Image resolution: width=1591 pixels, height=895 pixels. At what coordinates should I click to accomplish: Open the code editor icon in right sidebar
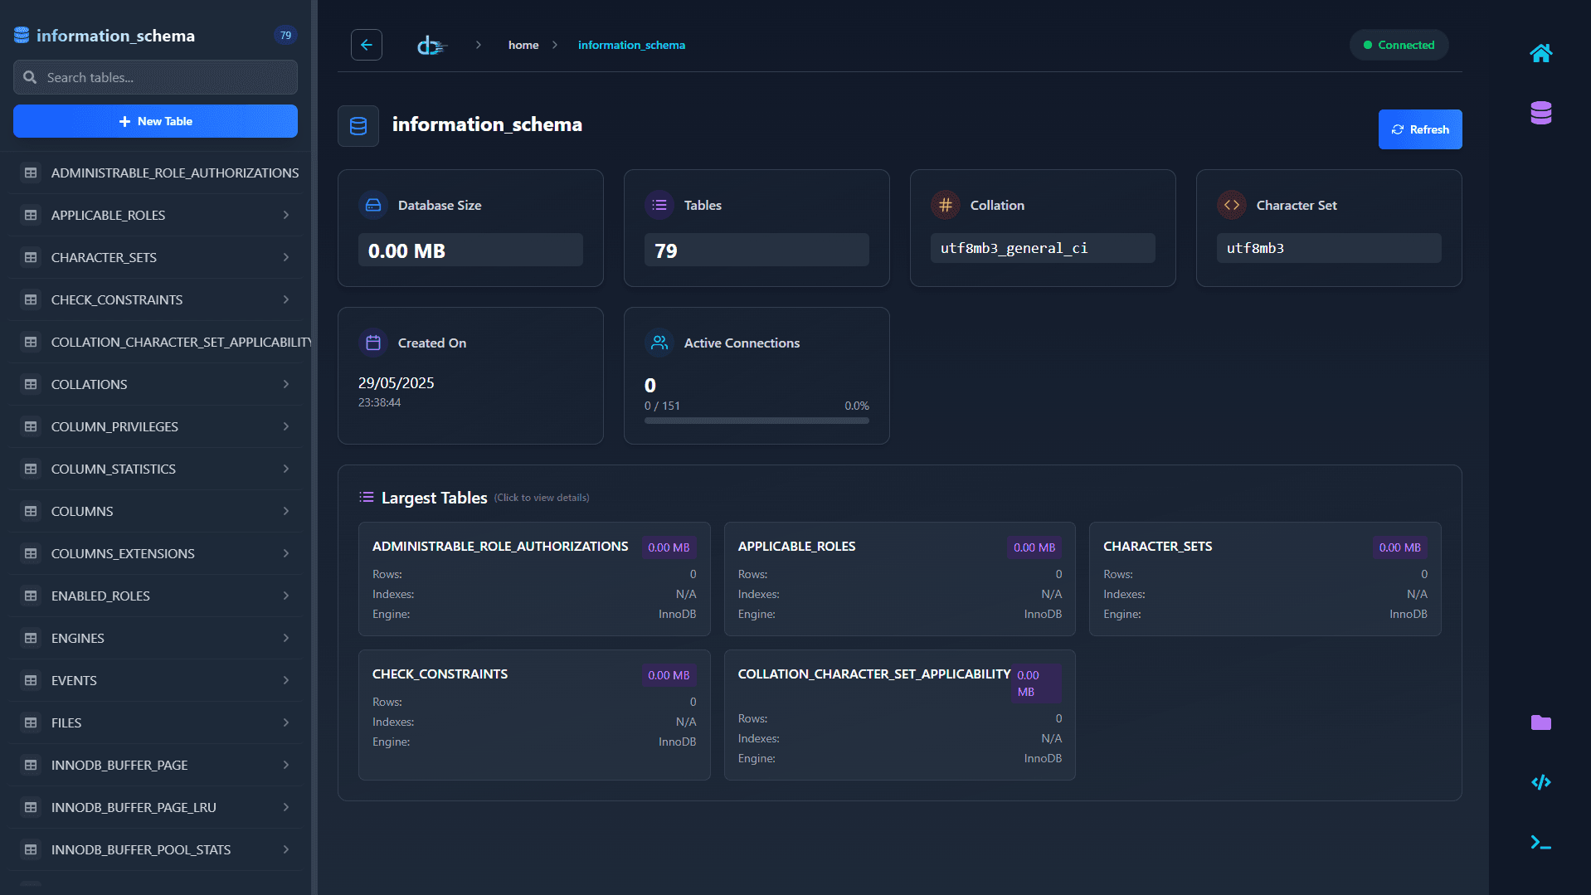tap(1540, 782)
